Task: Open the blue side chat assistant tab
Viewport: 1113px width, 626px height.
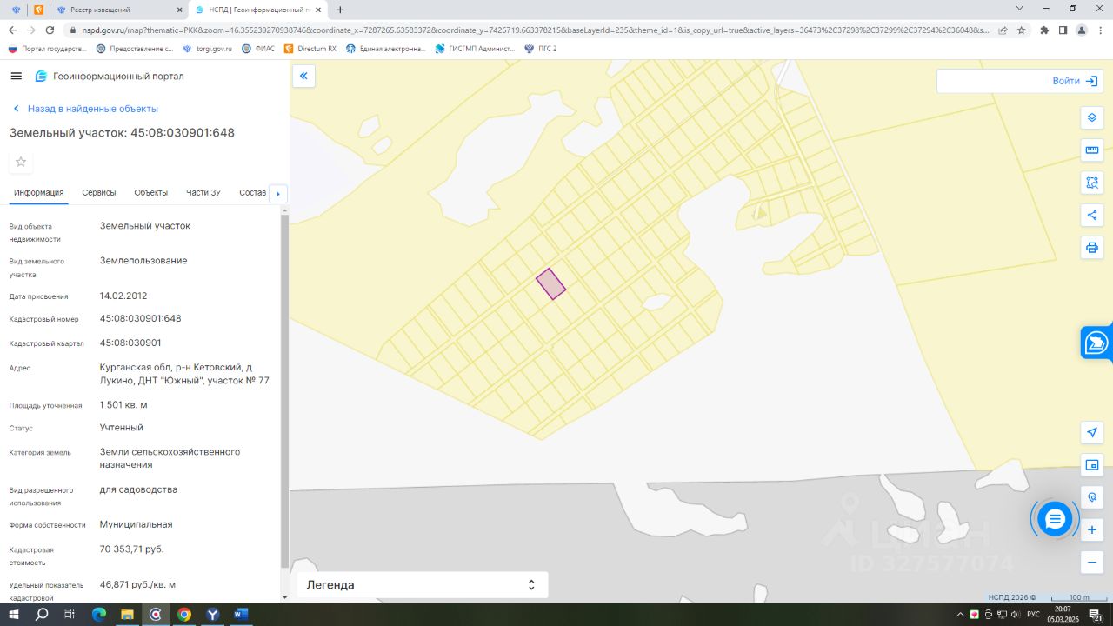Action: pyautogui.click(x=1096, y=342)
